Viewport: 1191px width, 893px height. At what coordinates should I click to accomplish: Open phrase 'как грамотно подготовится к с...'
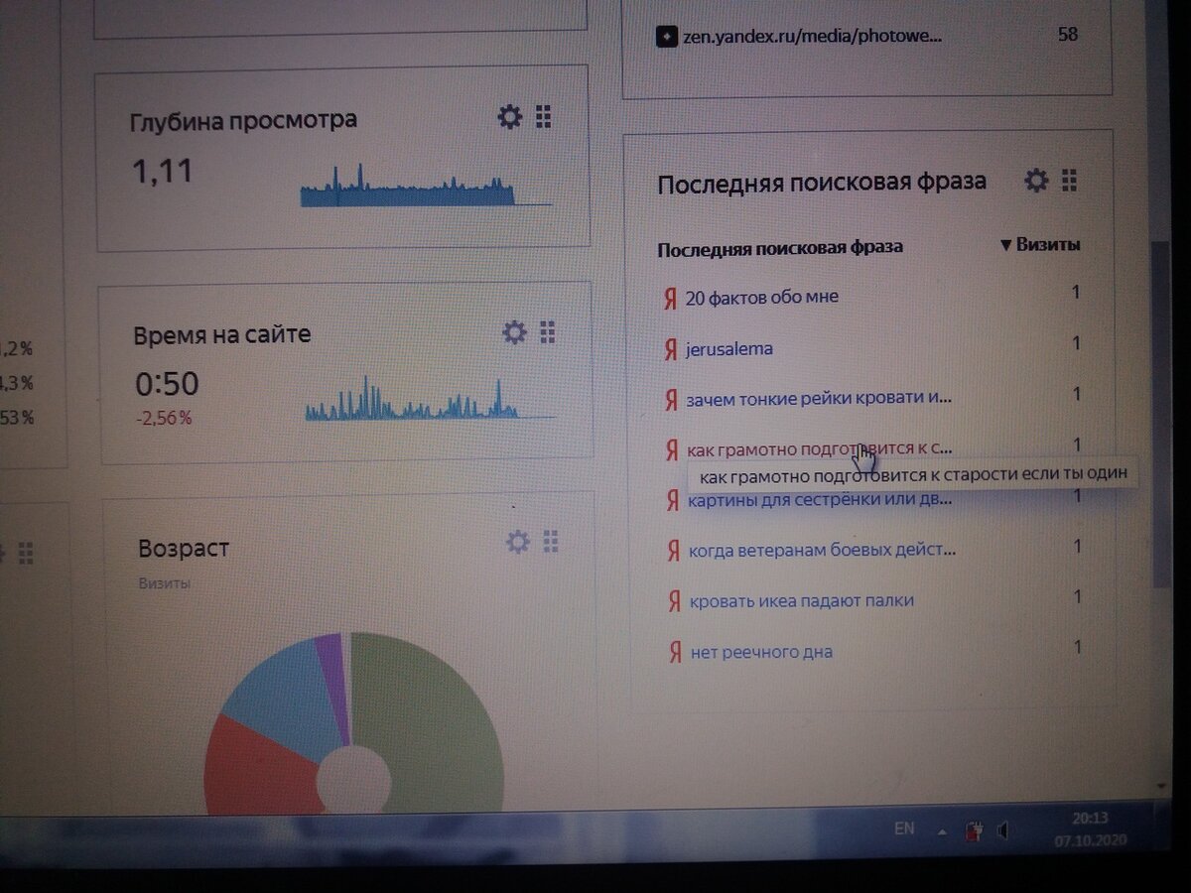820,448
